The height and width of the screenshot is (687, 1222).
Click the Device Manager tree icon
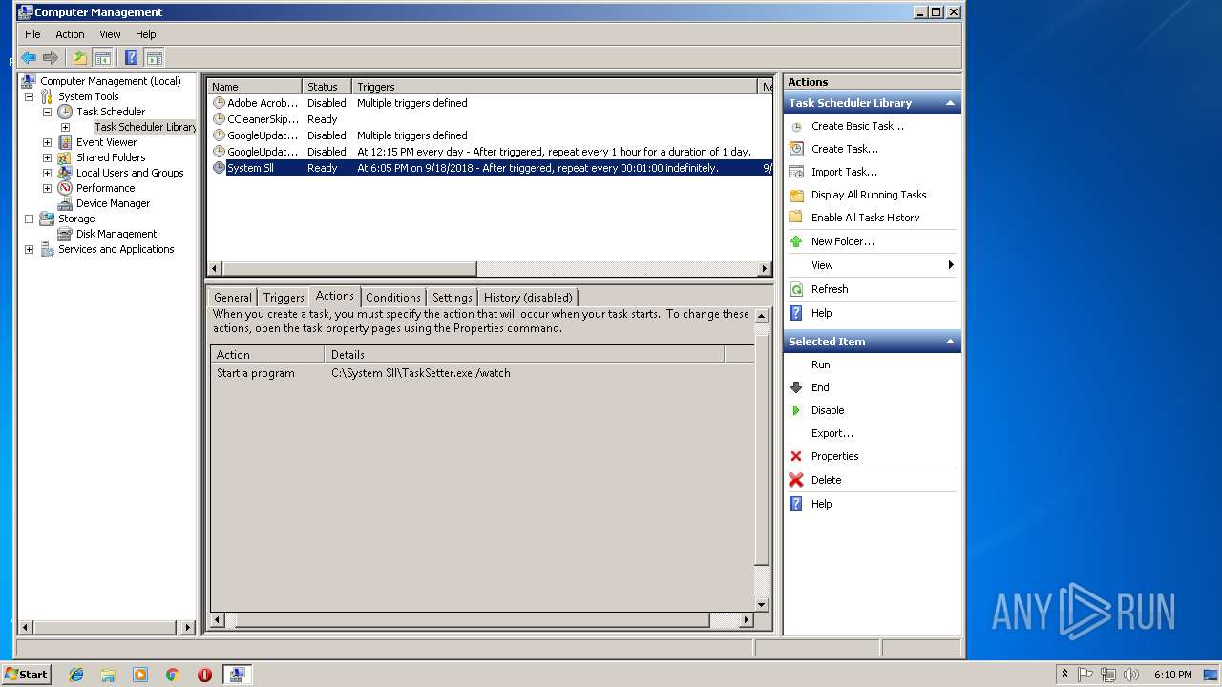tap(65, 203)
